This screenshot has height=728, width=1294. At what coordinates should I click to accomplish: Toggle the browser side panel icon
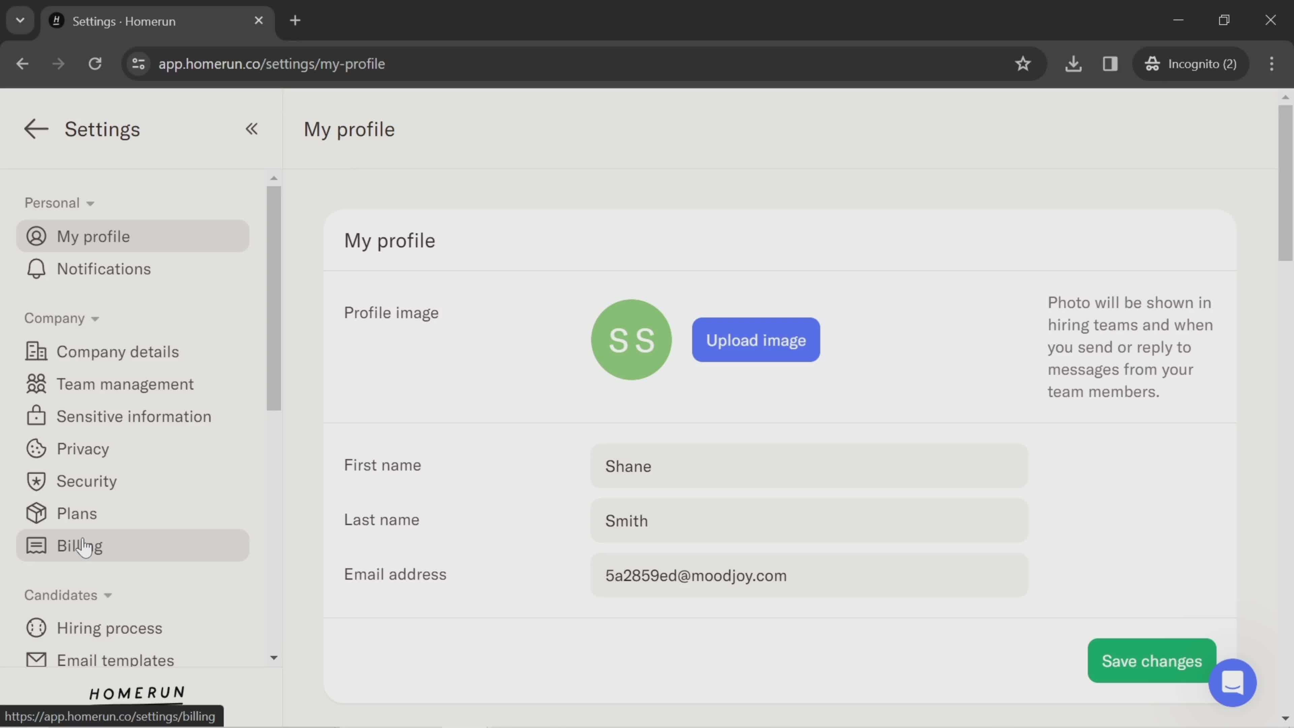pyautogui.click(x=1110, y=64)
